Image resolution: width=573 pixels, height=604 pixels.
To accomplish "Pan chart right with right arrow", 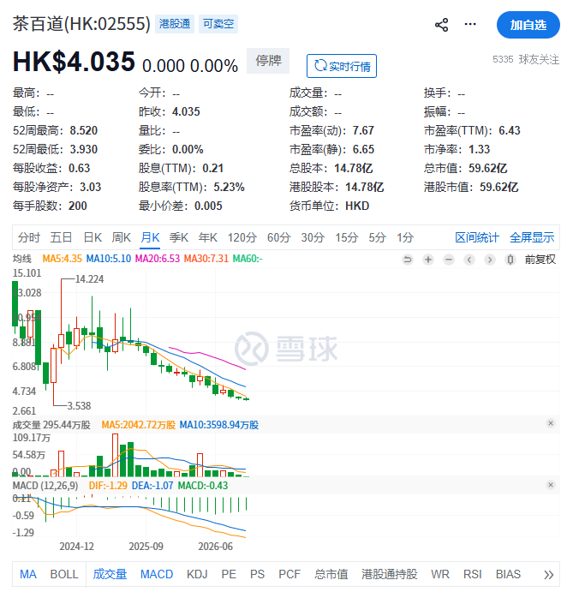I will pos(490,260).
